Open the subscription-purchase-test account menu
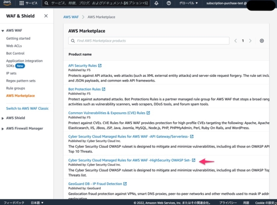Viewport: 277px width, 205px height. click(227, 3)
